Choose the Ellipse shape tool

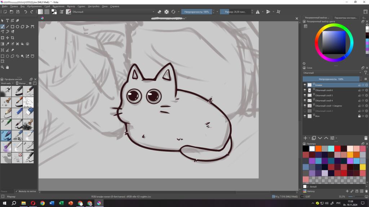pyautogui.click(x=17, y=27)
